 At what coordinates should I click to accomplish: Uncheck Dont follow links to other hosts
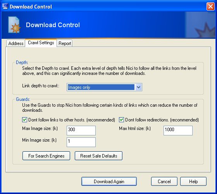point(24,120)
